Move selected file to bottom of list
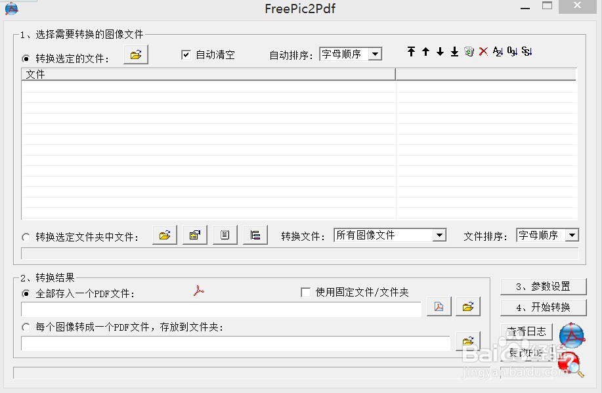 pos(454,51)
